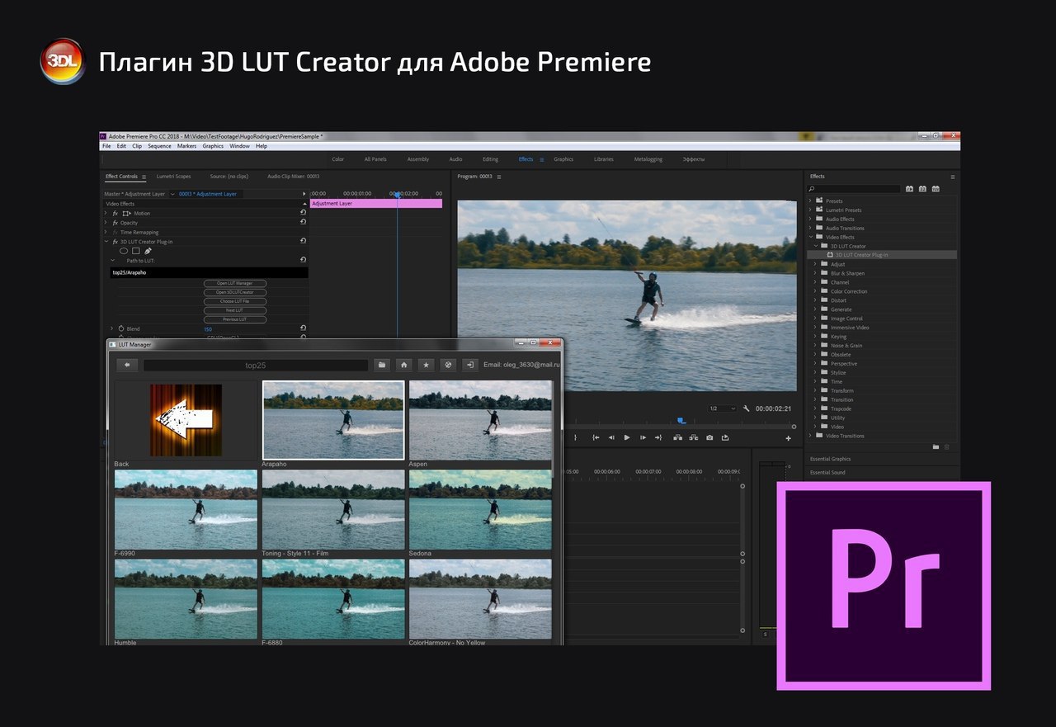Open the Program monitor button editor plus icon
Image resolution: width=1056 pixels, height=727 pixels.
pos(788,438)
